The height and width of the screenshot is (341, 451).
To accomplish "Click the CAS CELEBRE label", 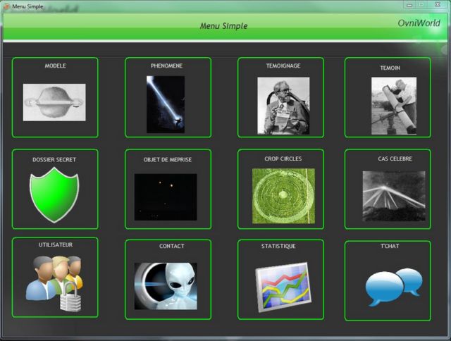I will click(395, 159).
